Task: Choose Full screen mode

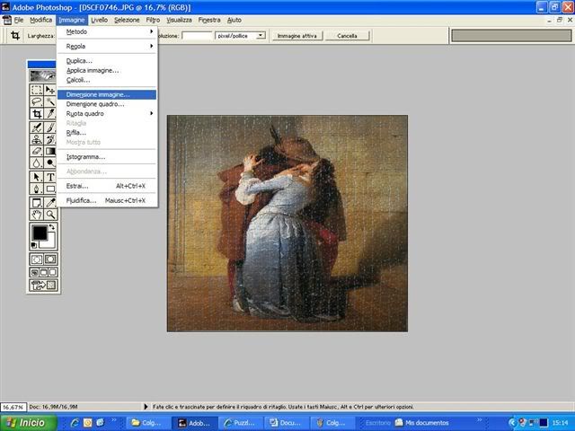Action: (52, 272)
